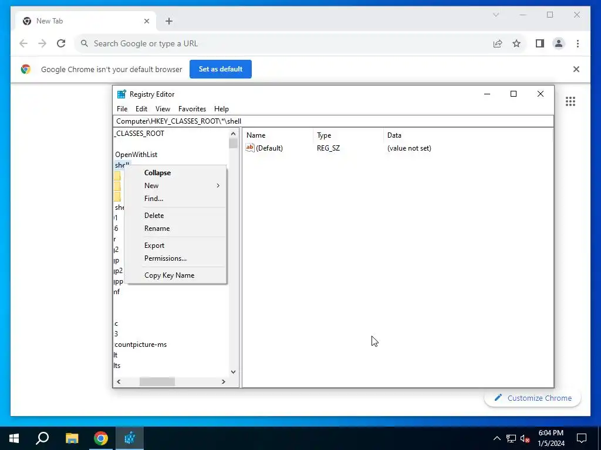
Task: Click the Chrome forward arrow
Action: pyautogui.click(x=42, y=43)
